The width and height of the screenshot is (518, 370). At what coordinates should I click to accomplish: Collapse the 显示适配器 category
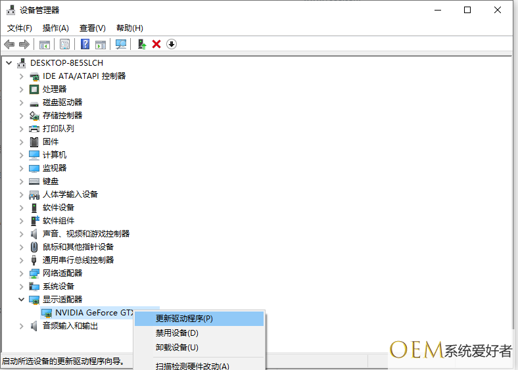21,300
